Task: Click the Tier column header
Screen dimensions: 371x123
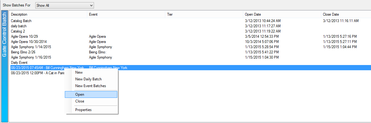Action: (170, 14)
